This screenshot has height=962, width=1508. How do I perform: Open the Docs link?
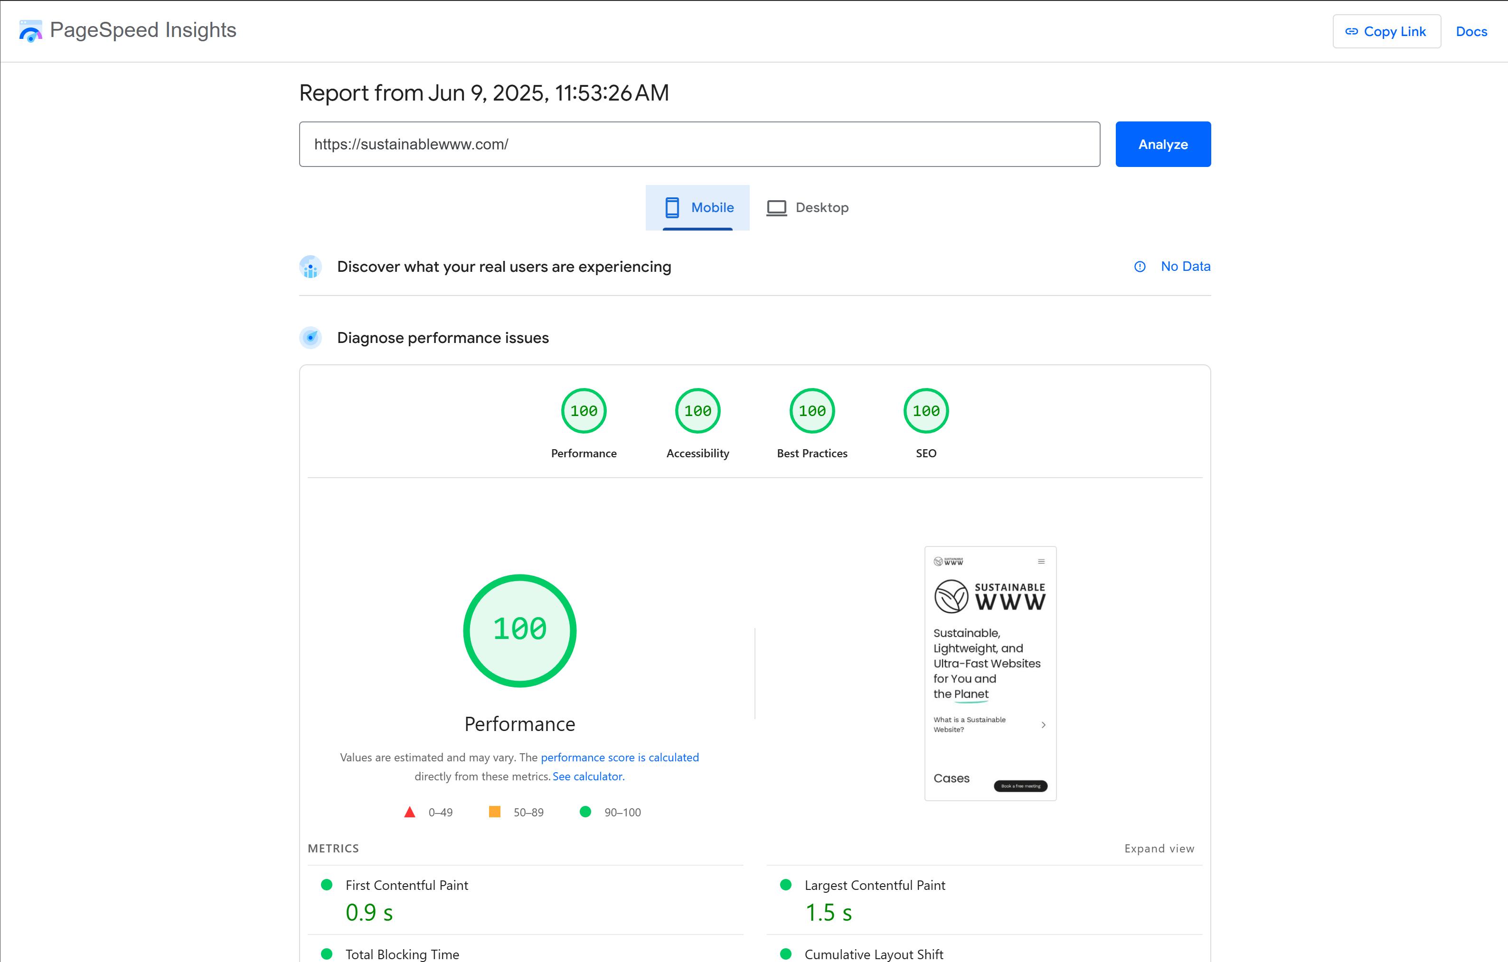pos(1471,31)
